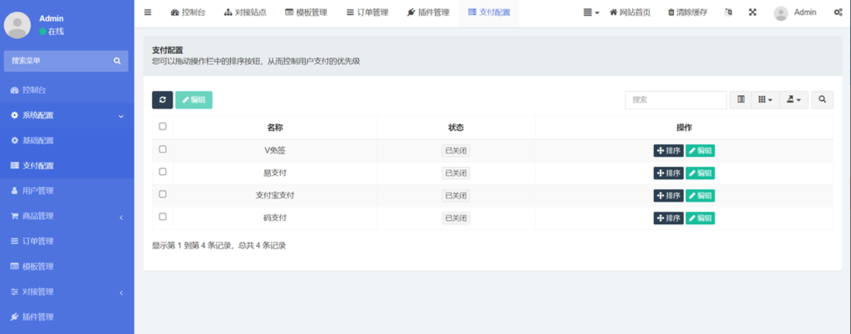The height and width of the screenshot is (334, 851).
Task: Click the table advanced search magnifier button
Action: coord(822,100)
